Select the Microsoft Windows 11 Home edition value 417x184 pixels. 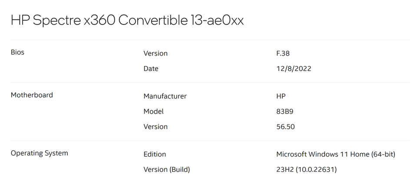pyautogui.click(x=335, y=154)
